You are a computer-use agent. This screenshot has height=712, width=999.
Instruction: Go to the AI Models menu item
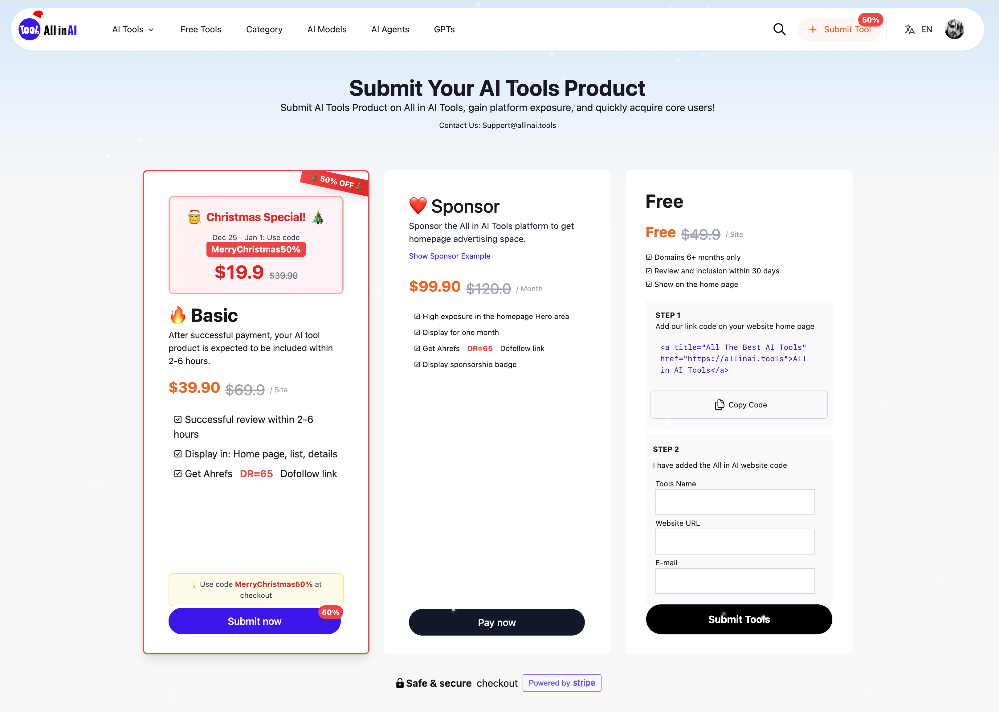point(327,29)
